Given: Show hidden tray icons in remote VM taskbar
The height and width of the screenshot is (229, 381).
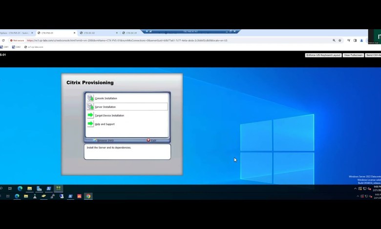Looking at the screenshot, I should (x=355, y=189).
